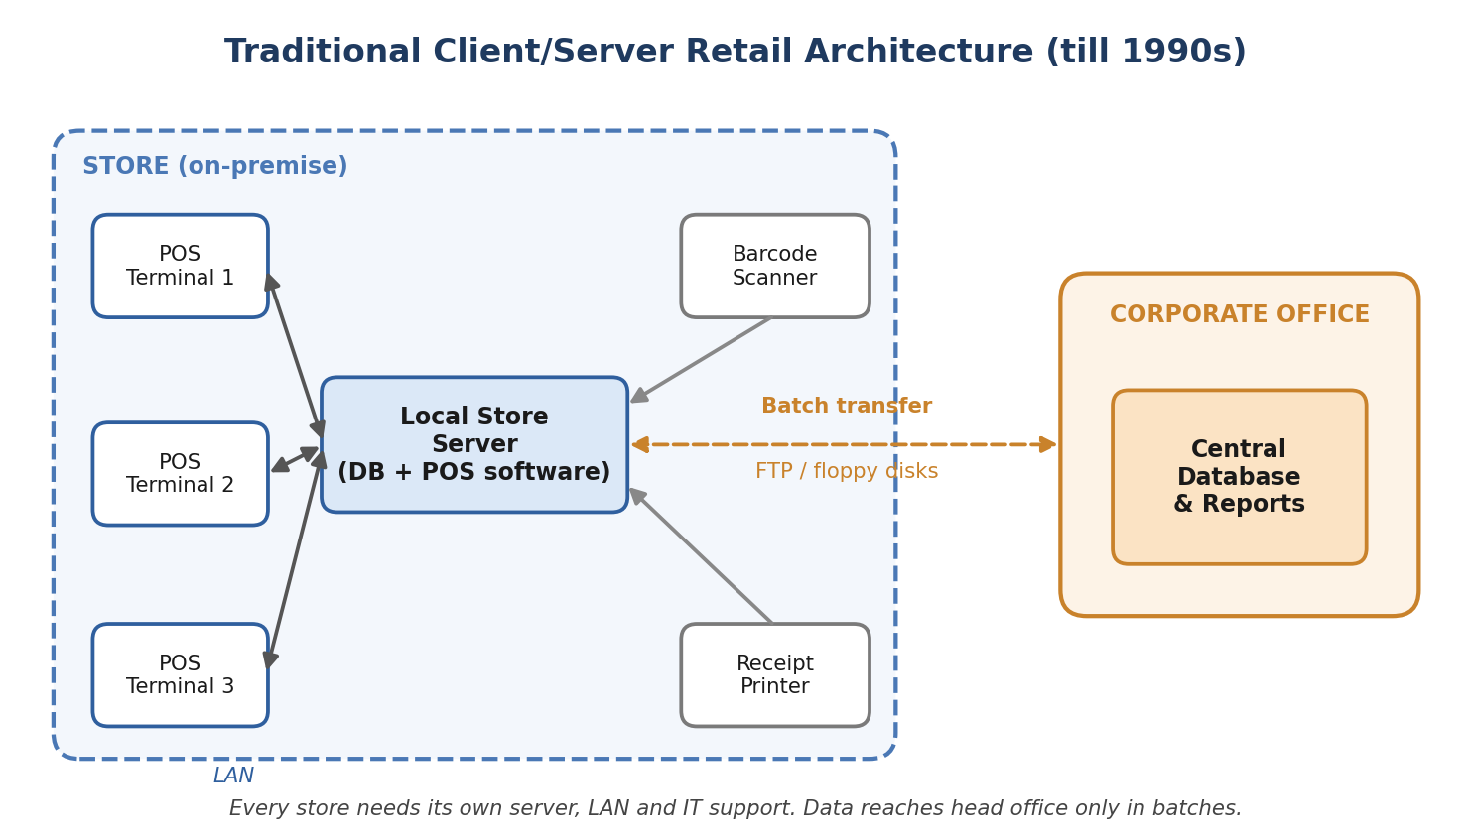The width and height of the screenshot is (1472, 838).
Task: Click the 'Batch transfer' label
Action: (x=847, y=407)
